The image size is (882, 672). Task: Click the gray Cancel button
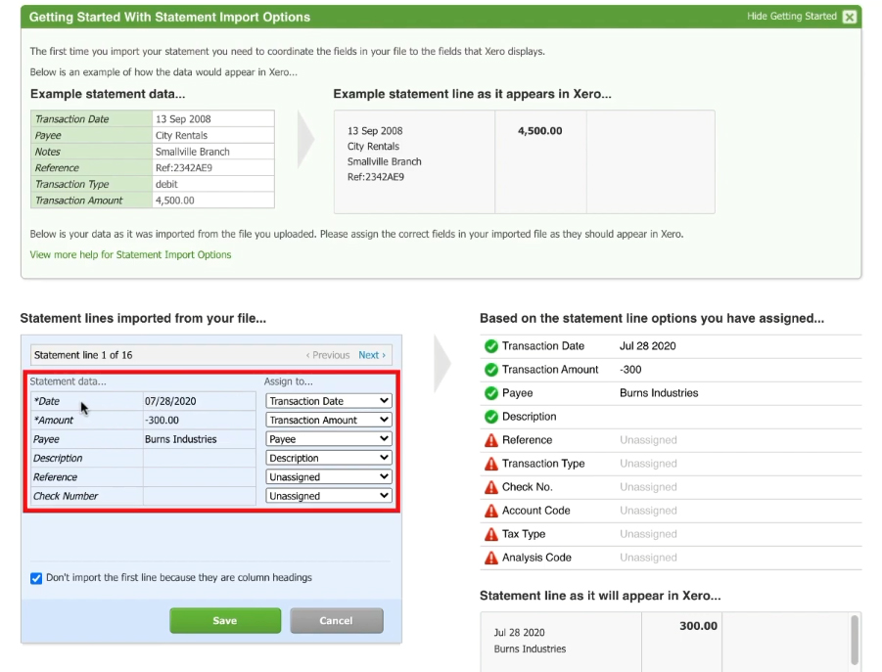(x=337, y=621)
